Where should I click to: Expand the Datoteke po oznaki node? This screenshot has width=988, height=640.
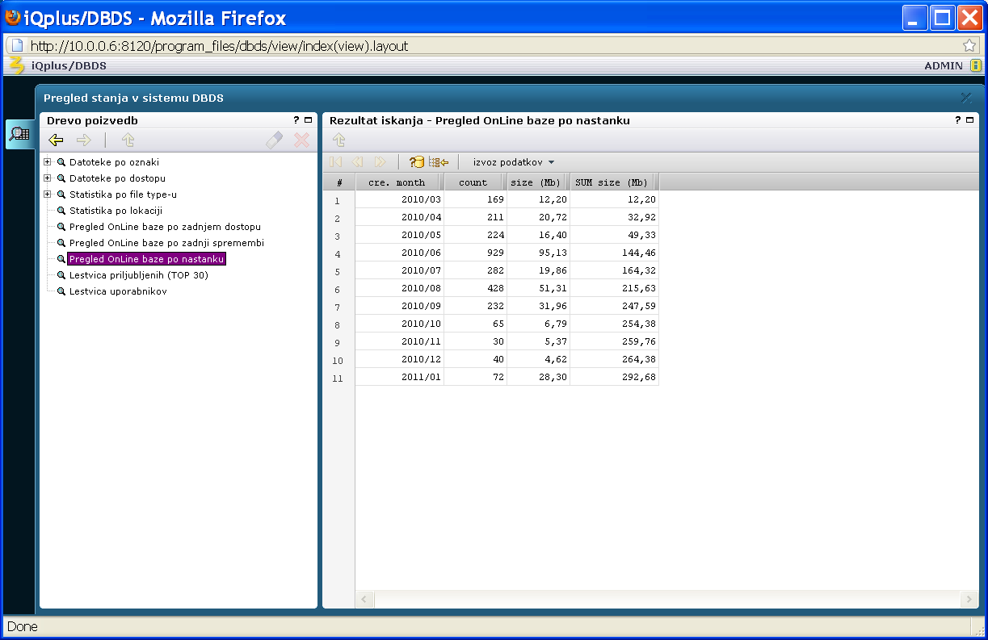pos(47,162)
